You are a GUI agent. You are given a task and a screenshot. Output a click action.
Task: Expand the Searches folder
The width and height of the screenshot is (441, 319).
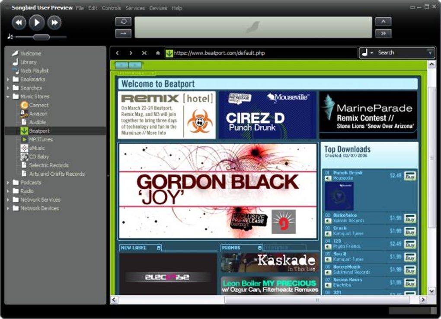click(x=8, y=88)
